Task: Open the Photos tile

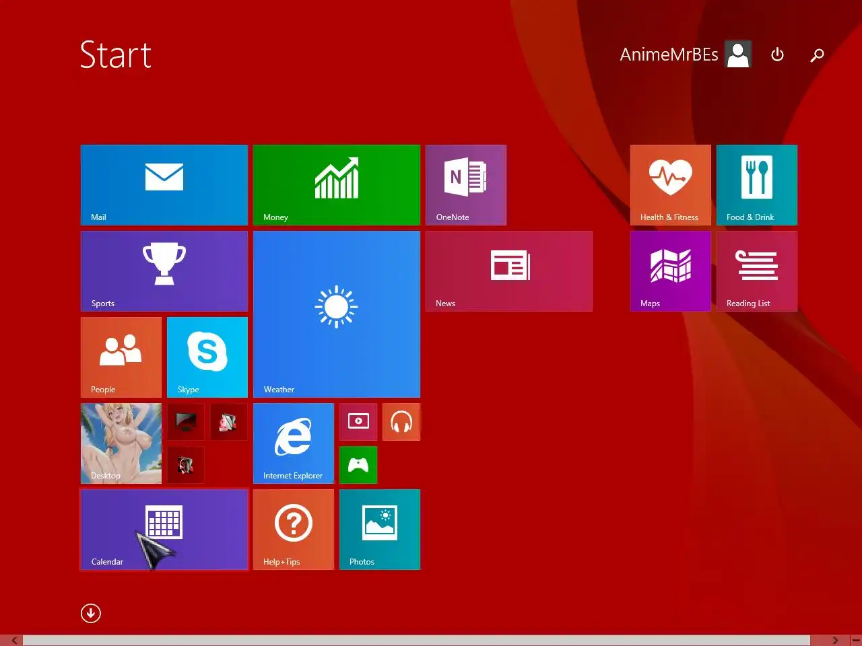Action: (x=380, y=530)
